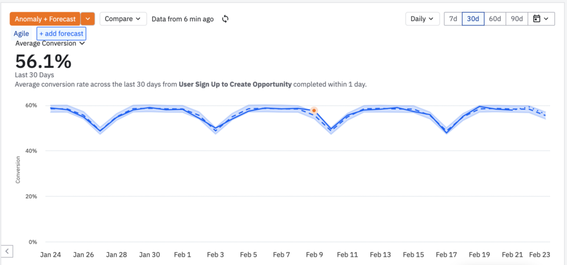Click the Anomaly + Forecast button
Viewport: 567px width, 265px height.
click(45, 19)
